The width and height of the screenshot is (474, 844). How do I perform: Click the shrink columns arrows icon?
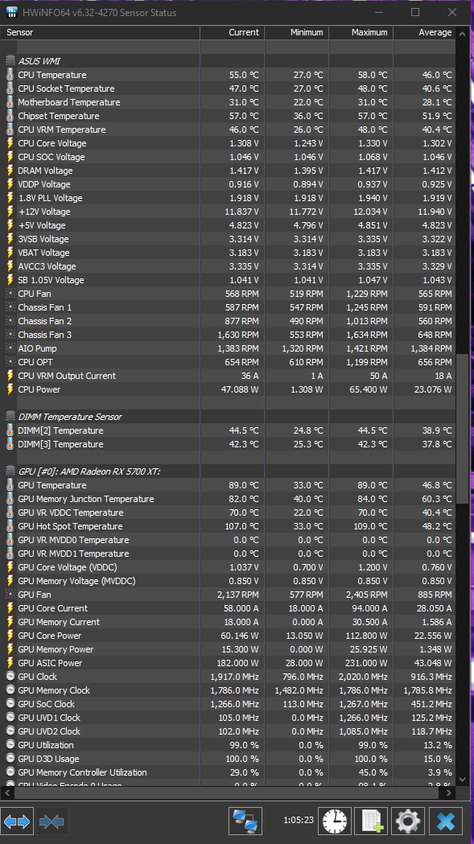[x=52, y=821]
